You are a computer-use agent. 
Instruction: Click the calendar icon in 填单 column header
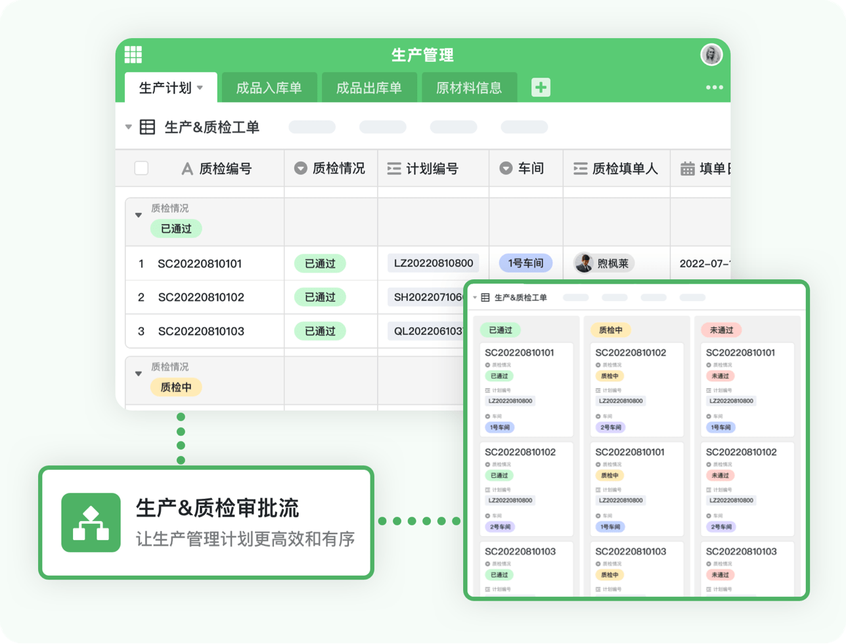tap(687, 169)
